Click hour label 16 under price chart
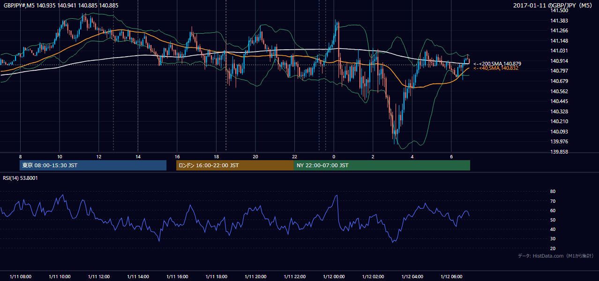This screenshot has width=599, height=281. tap(177, 156)
